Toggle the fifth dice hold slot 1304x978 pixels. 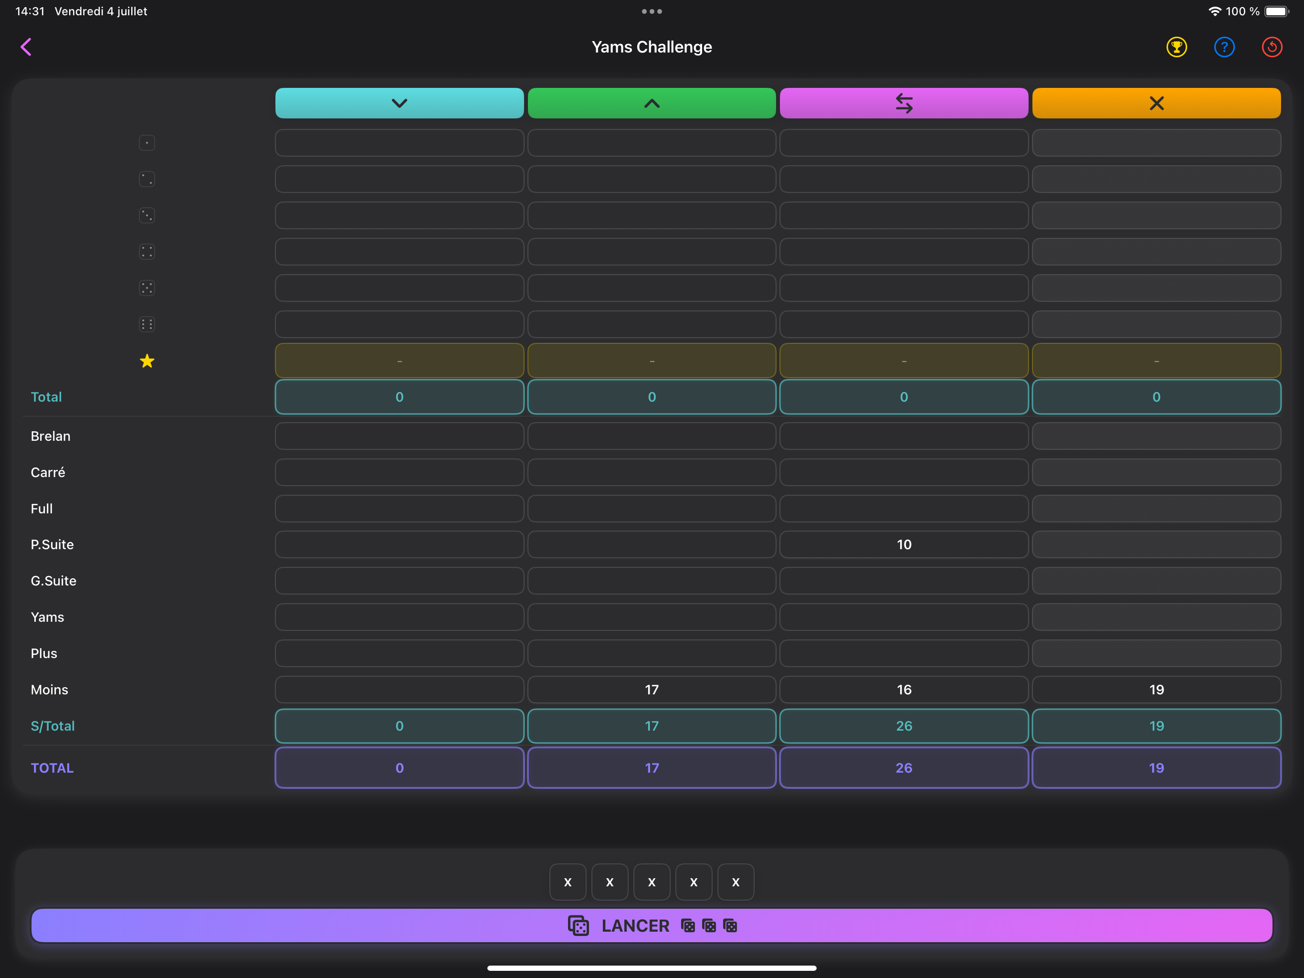[x=735, y=882]
